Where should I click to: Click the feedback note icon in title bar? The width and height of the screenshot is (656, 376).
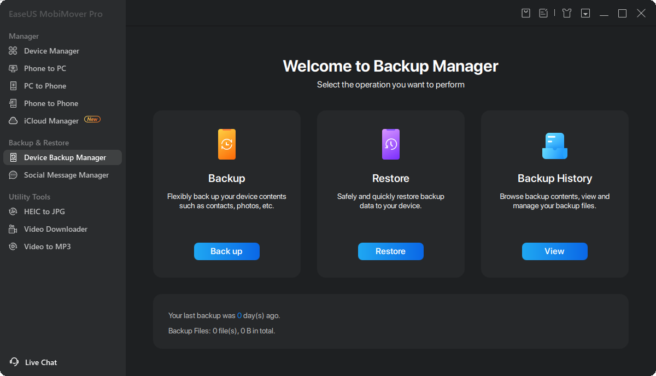[x=543, y=13]
